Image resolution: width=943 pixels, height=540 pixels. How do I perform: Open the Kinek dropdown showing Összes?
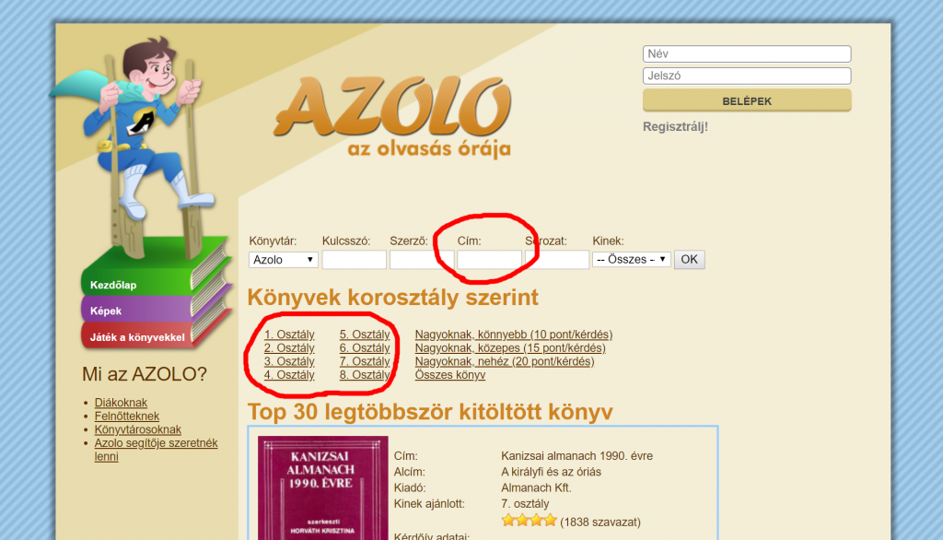pos(632,260)
